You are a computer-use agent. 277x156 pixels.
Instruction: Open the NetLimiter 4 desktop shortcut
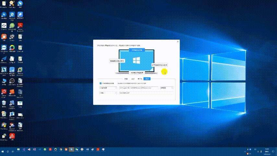[4, 71]
